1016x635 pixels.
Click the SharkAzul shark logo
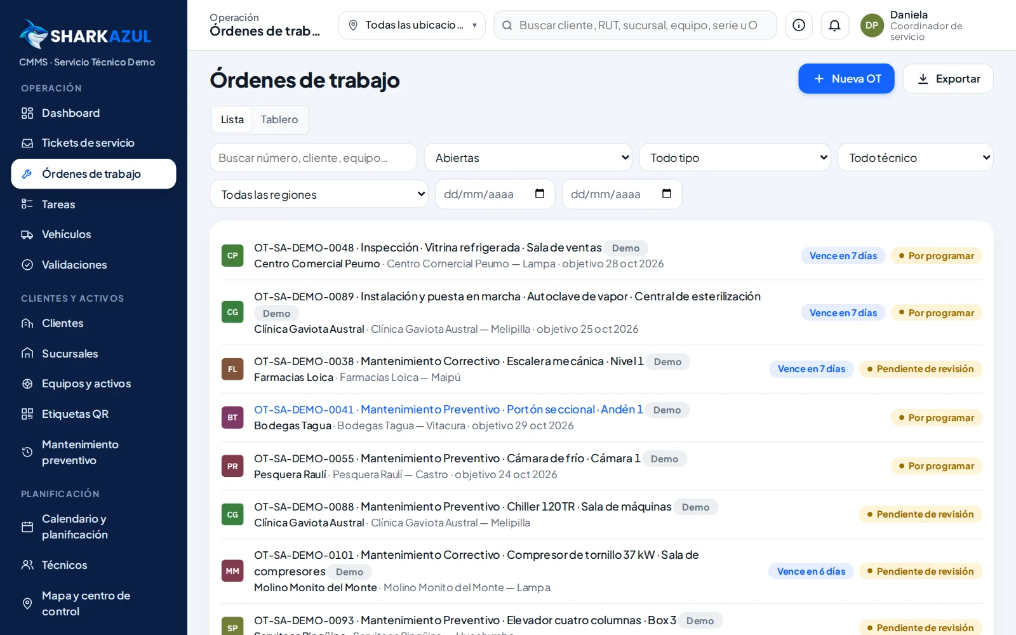click(x=34, y=34)
